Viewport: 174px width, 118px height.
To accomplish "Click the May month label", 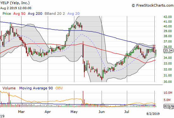I will pos(74,112).
